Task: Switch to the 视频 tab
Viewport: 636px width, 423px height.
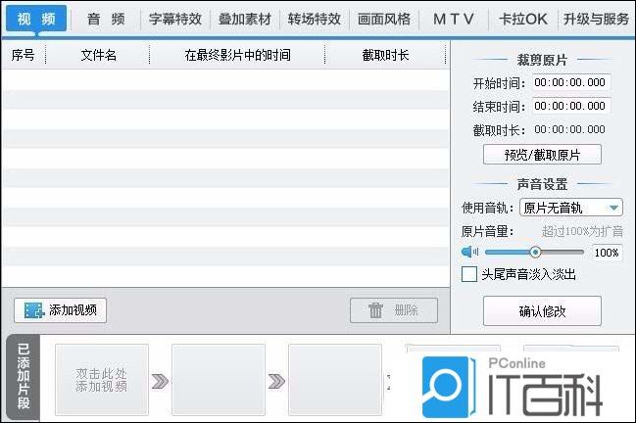Action: (x=36, y=19)
